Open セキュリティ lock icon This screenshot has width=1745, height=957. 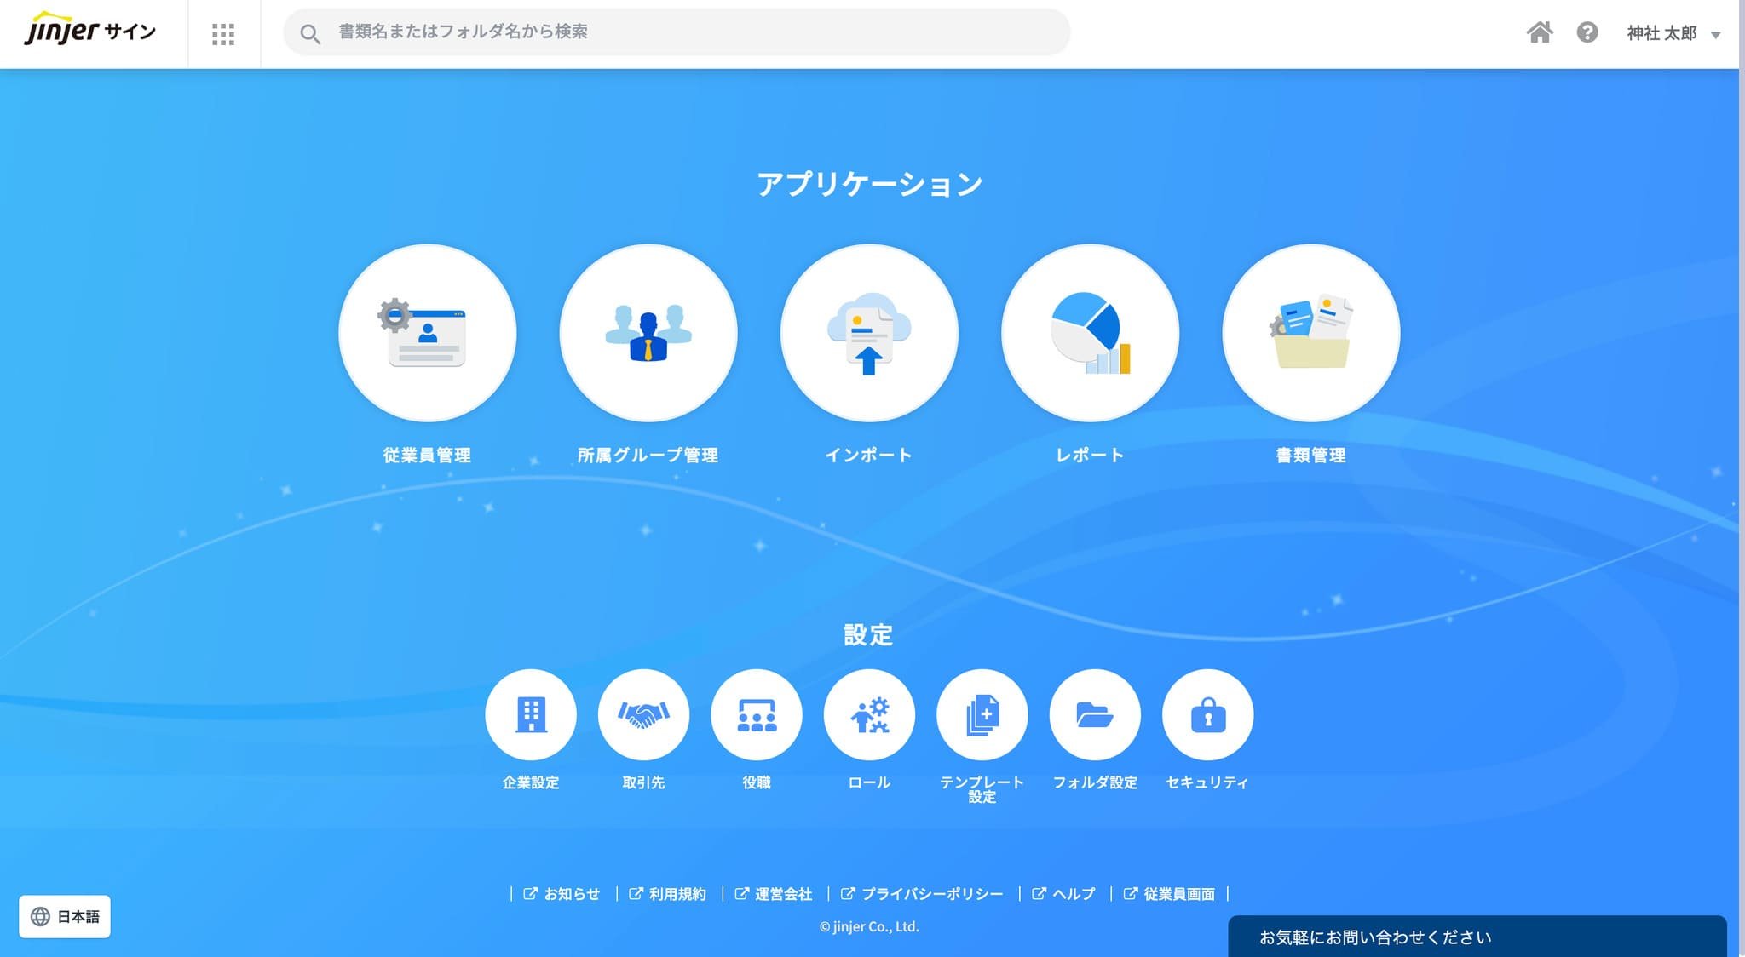point(1207,714)
